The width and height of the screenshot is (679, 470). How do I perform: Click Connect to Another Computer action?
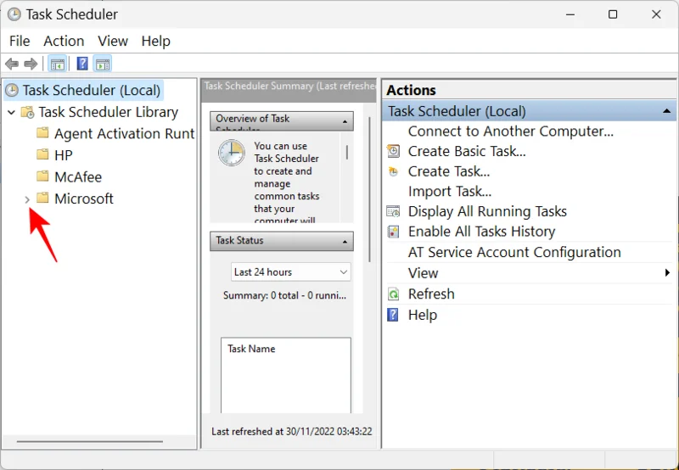click(510, 131)
